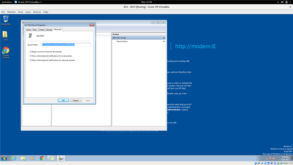This screenshot has height=165, width=293.
Task: Click the GNOME battery indicator icon
Action: 286,2
